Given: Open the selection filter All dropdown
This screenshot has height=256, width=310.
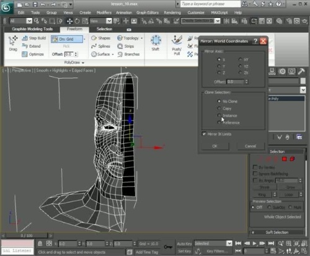Looking at the screenshot, I should pos(29,21).
